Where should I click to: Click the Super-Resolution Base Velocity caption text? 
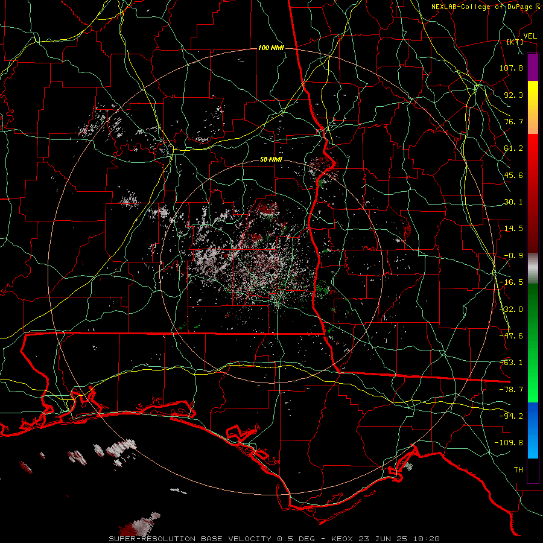pyautogui.click(x=274, y=539)
